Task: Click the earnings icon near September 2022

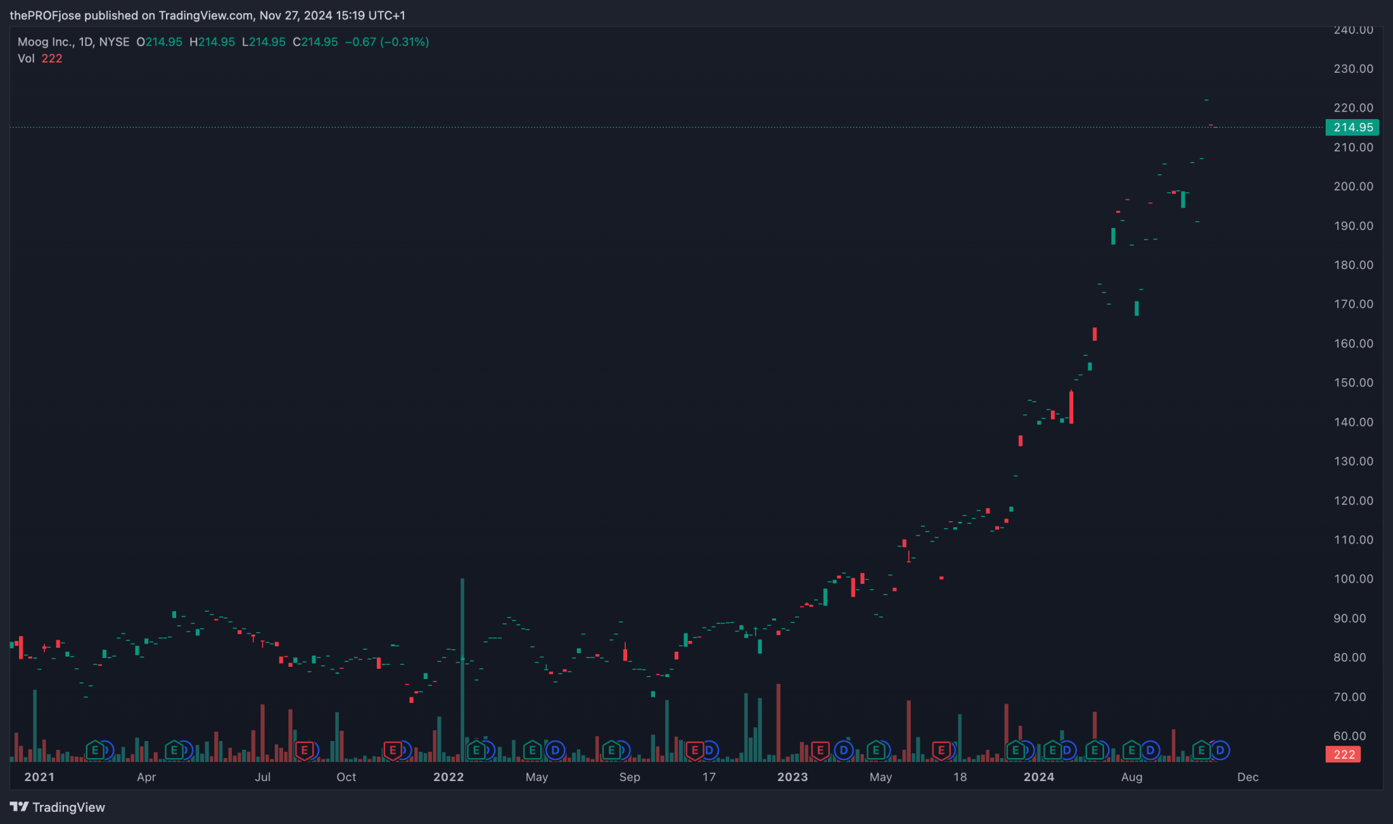Action: click(612, 750)
